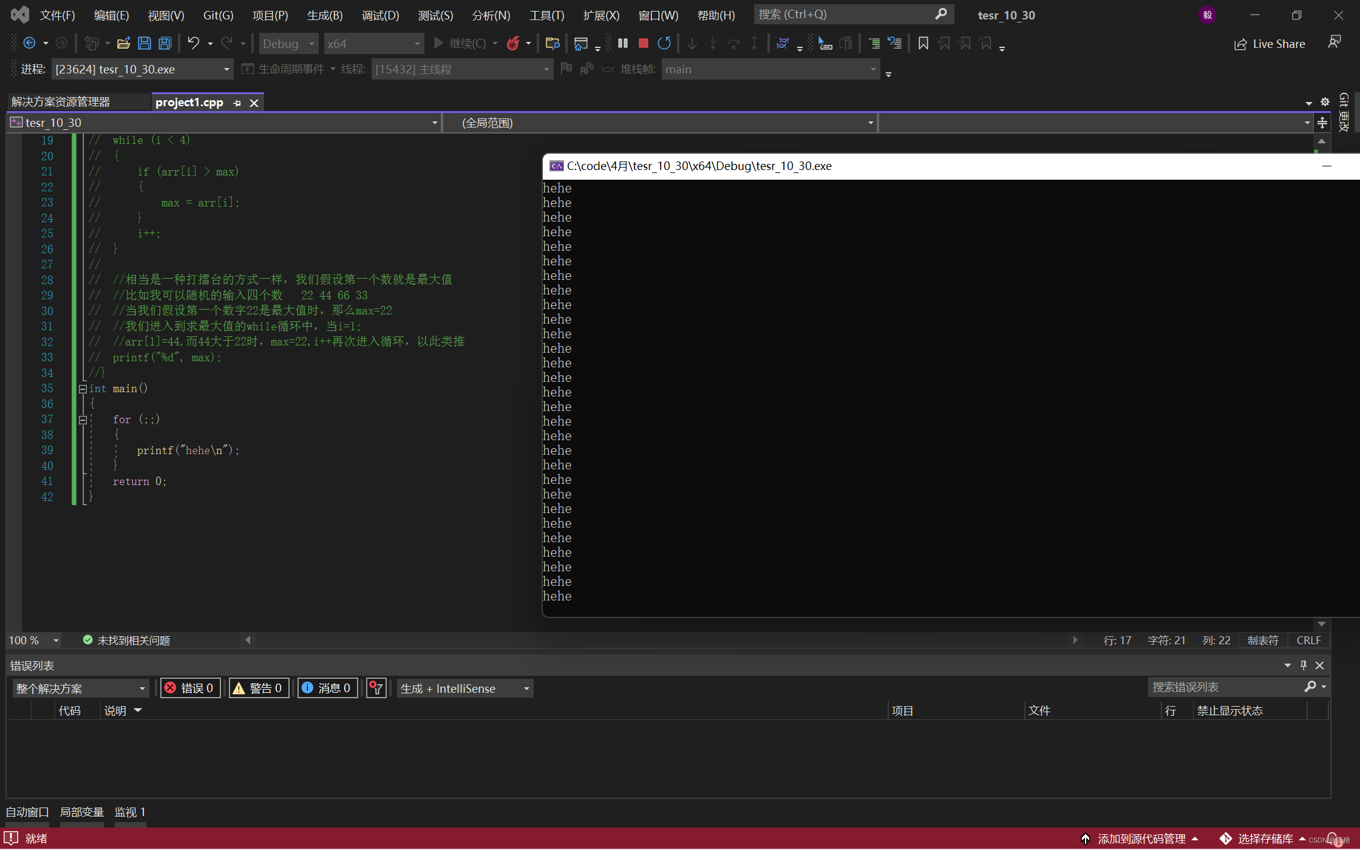The image size is (1360, 850).
Task: Open the 100 % zoom level dropdown
Action: click(34, 641)
